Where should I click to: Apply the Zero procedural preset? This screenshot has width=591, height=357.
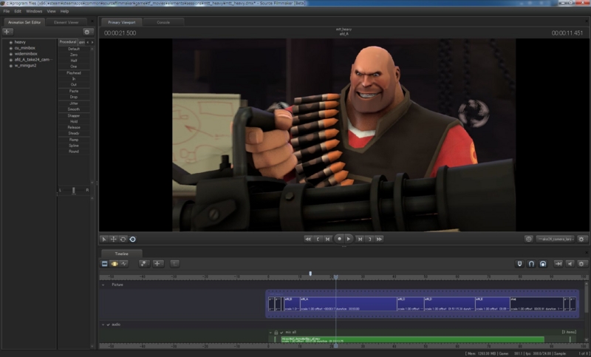pyautogui.click(x=74, y=55)
